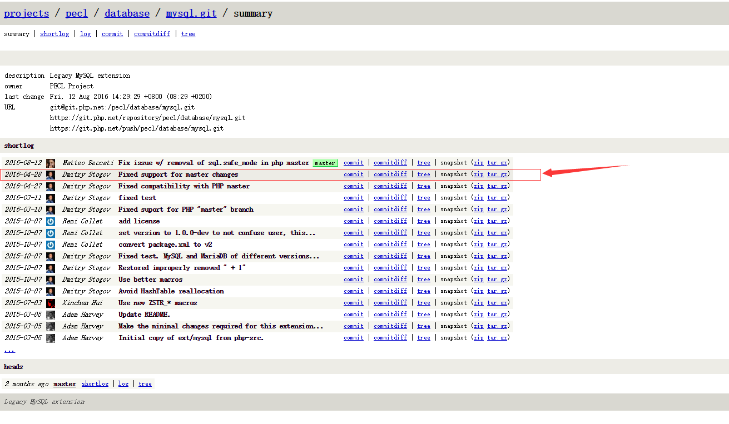Open the 'projects' breadcrumb link
This screenshot has height=424, width=729.
point(27,13)
